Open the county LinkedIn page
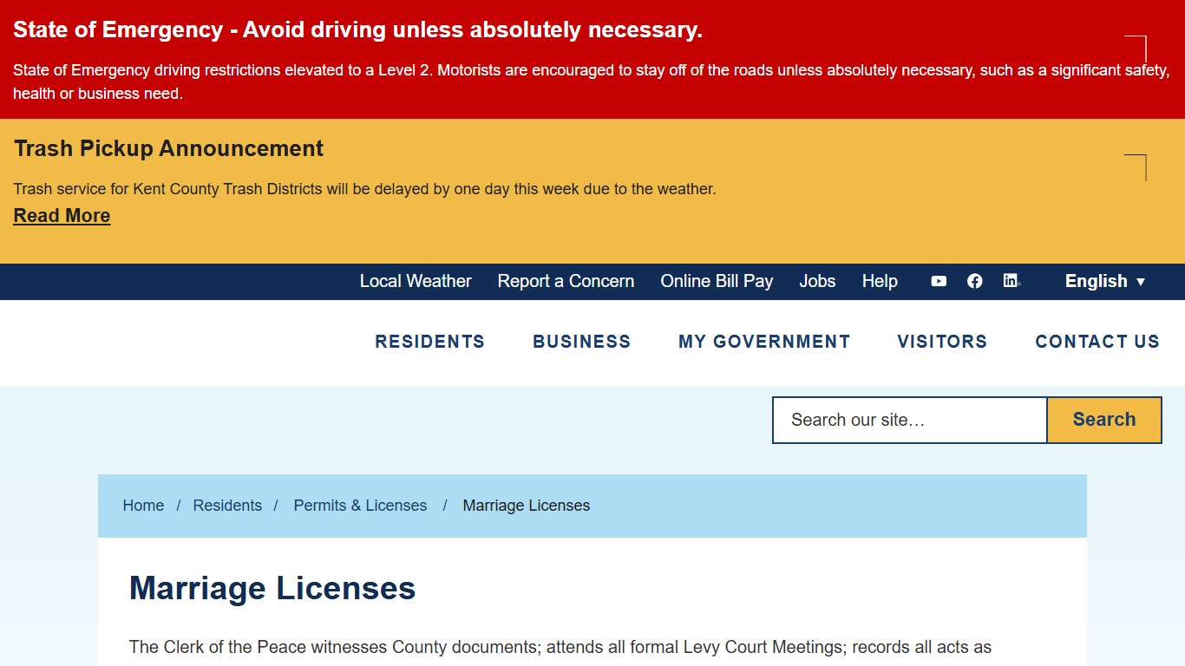 tap(1011, 281)
